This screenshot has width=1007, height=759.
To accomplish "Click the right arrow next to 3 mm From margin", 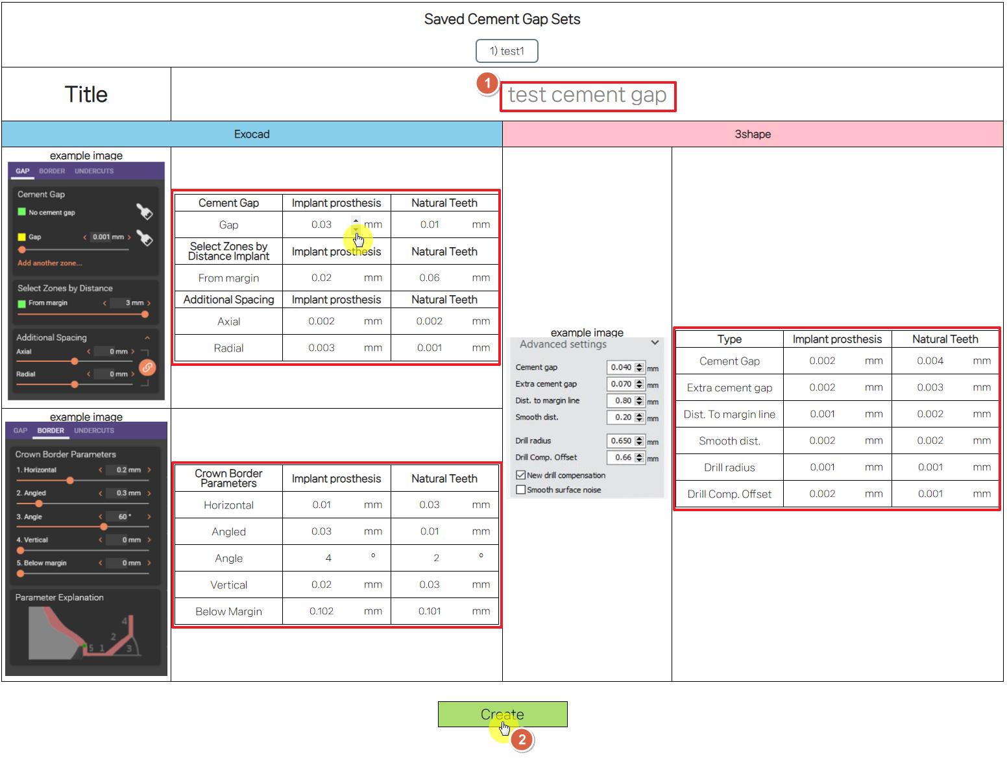I will [149, 303].
